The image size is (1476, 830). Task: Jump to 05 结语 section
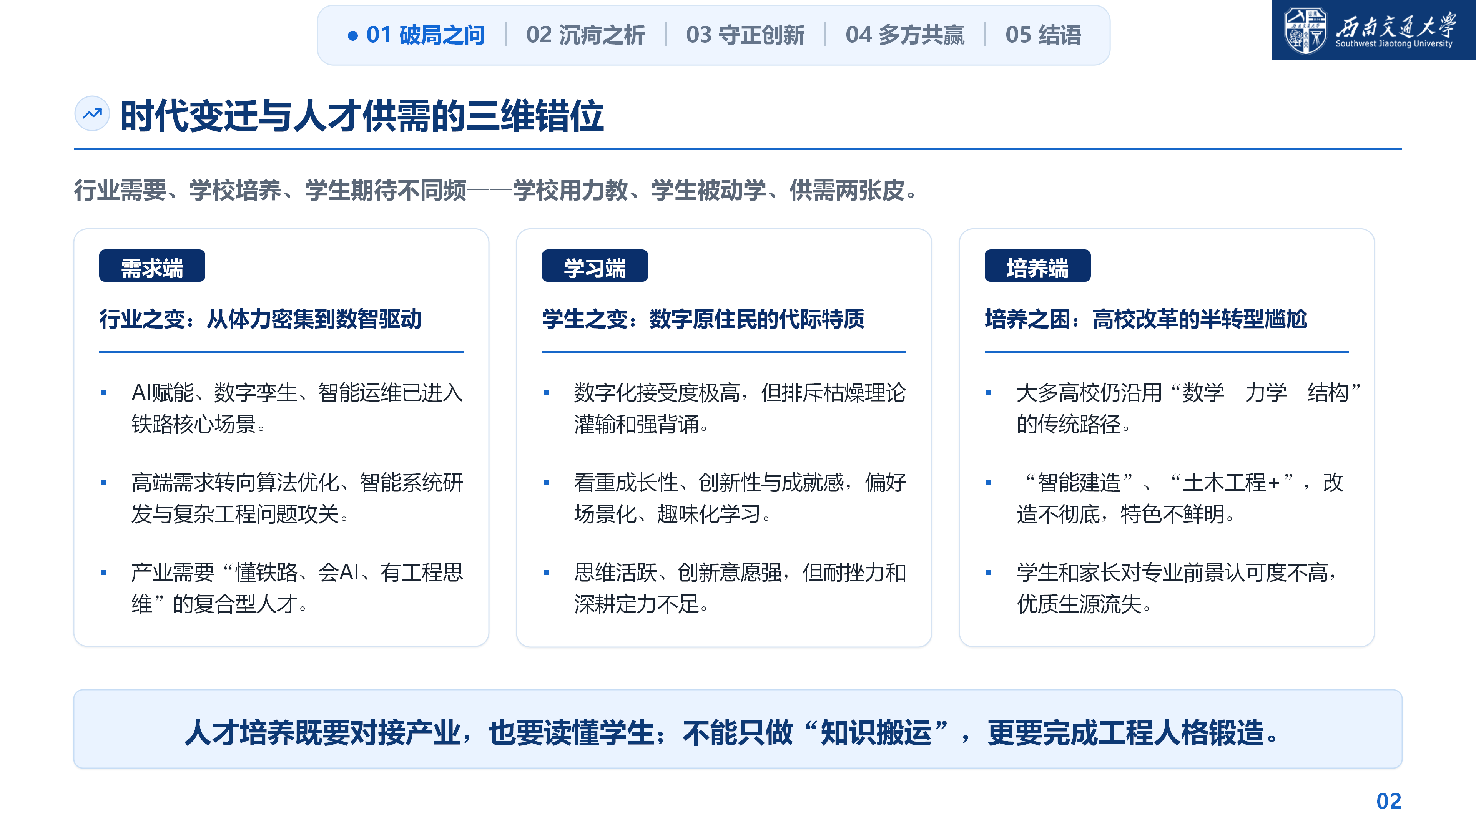[1043, 35]
